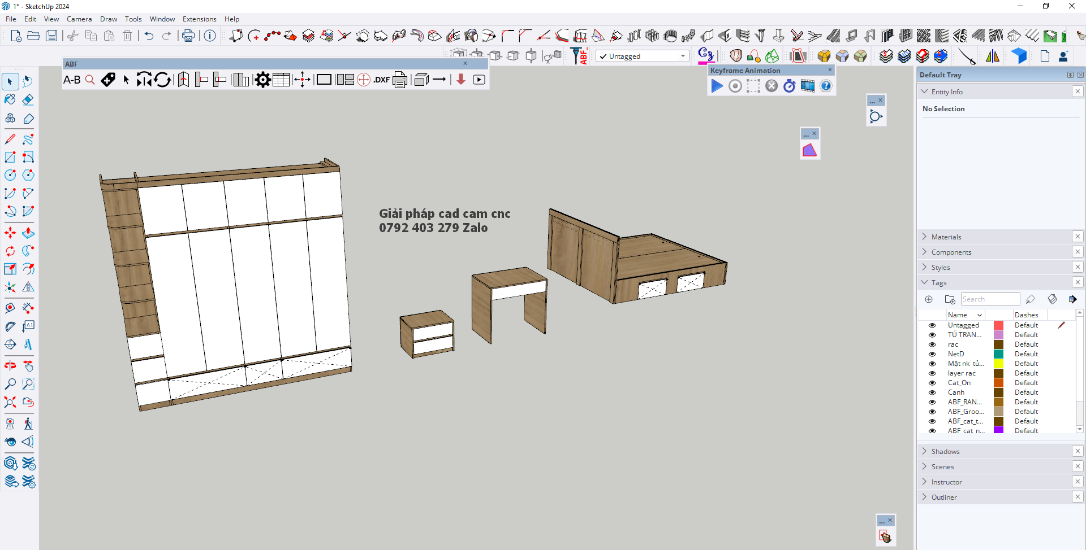The height and width of the screenshot is (550, 1086).
Task: Select the Eraser tool in left toolbar
Action: coord(28,100)
